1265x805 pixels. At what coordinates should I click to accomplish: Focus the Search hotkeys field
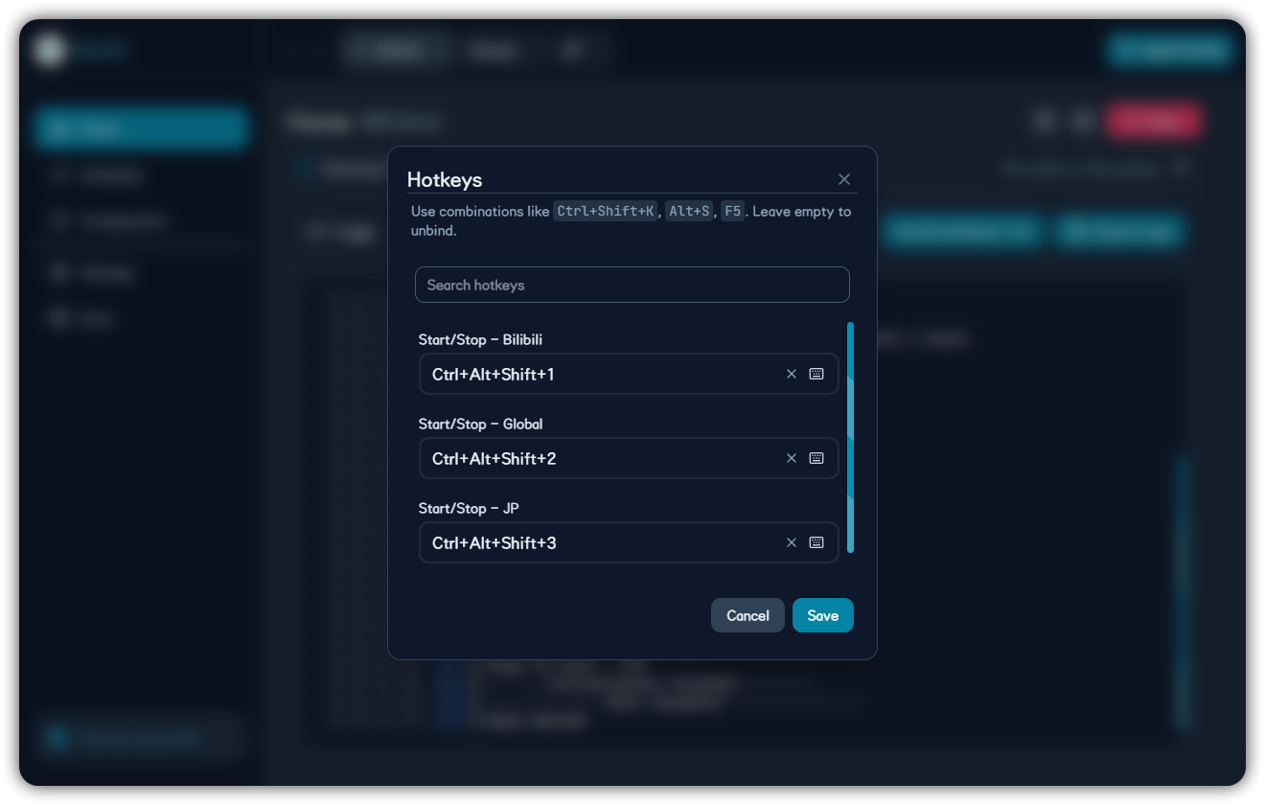[x=632, y=285]
